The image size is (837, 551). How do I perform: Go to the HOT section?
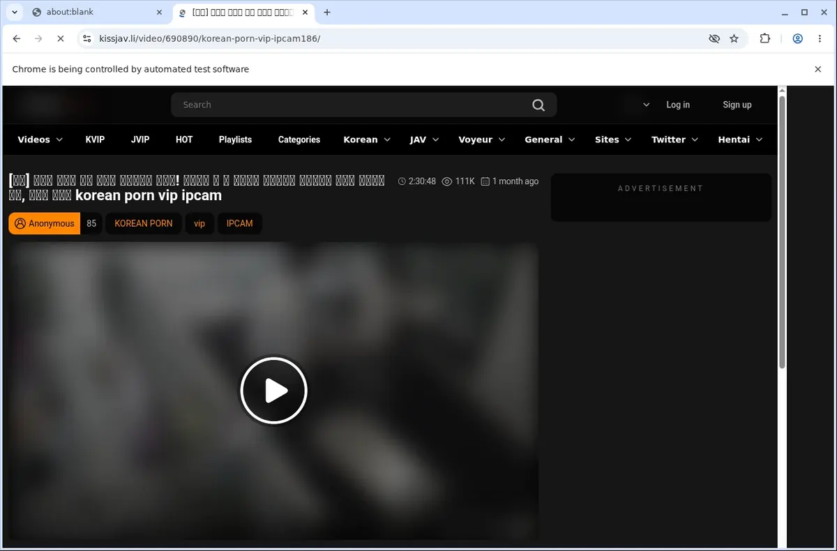click(x=184, y=139)
